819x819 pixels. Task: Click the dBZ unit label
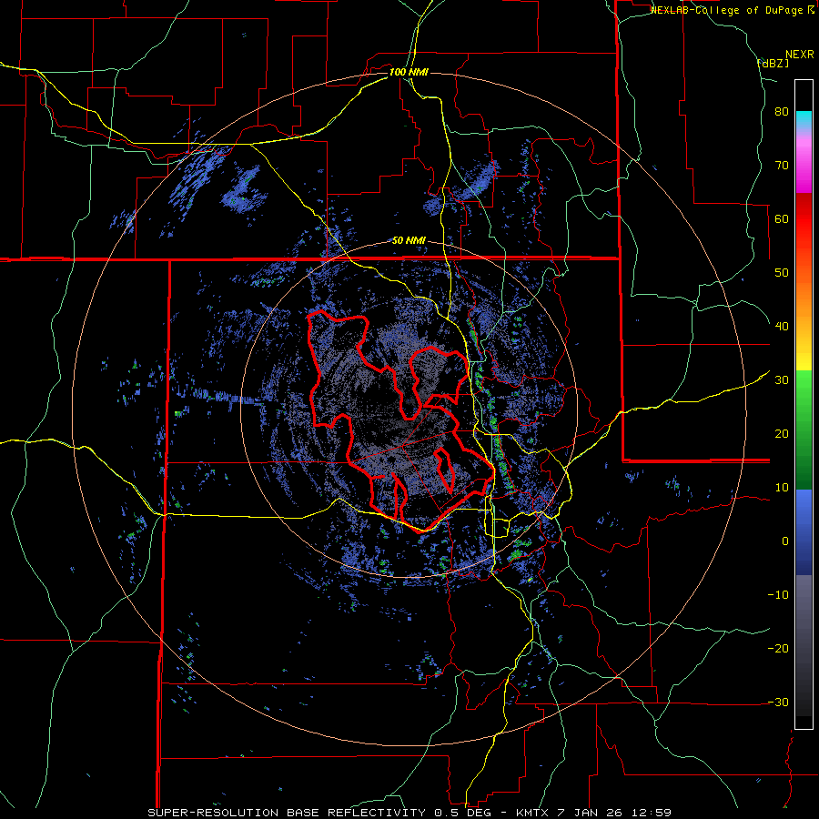pyautogui.click(x=773, y=63)
